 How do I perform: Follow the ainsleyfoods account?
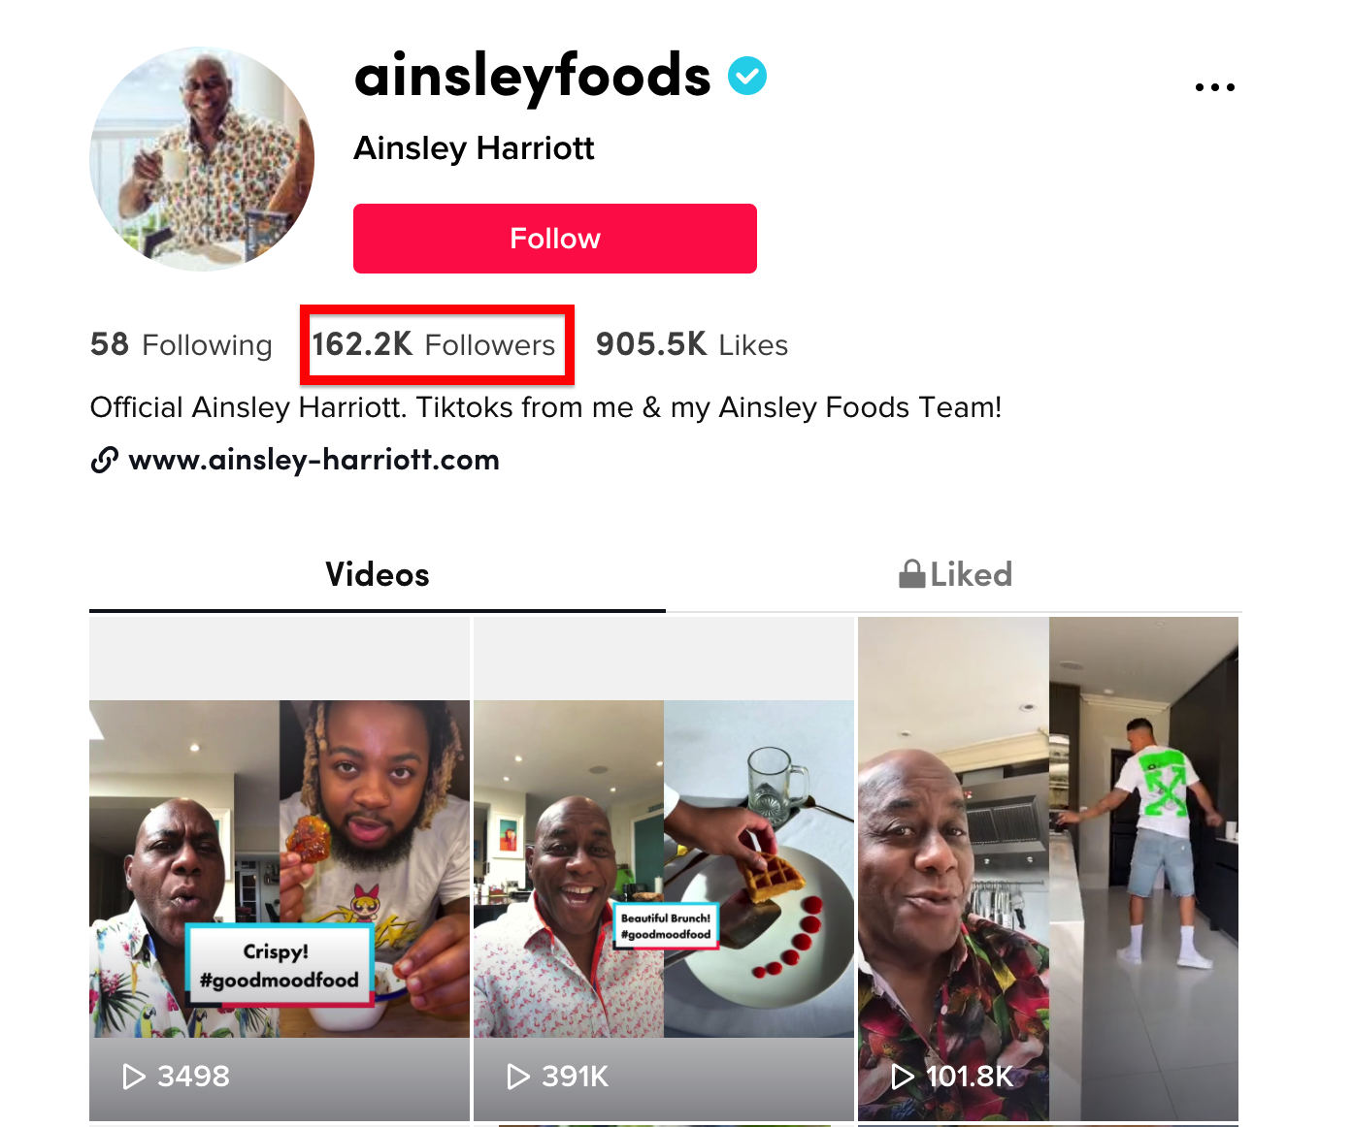[x=555, y=239]
